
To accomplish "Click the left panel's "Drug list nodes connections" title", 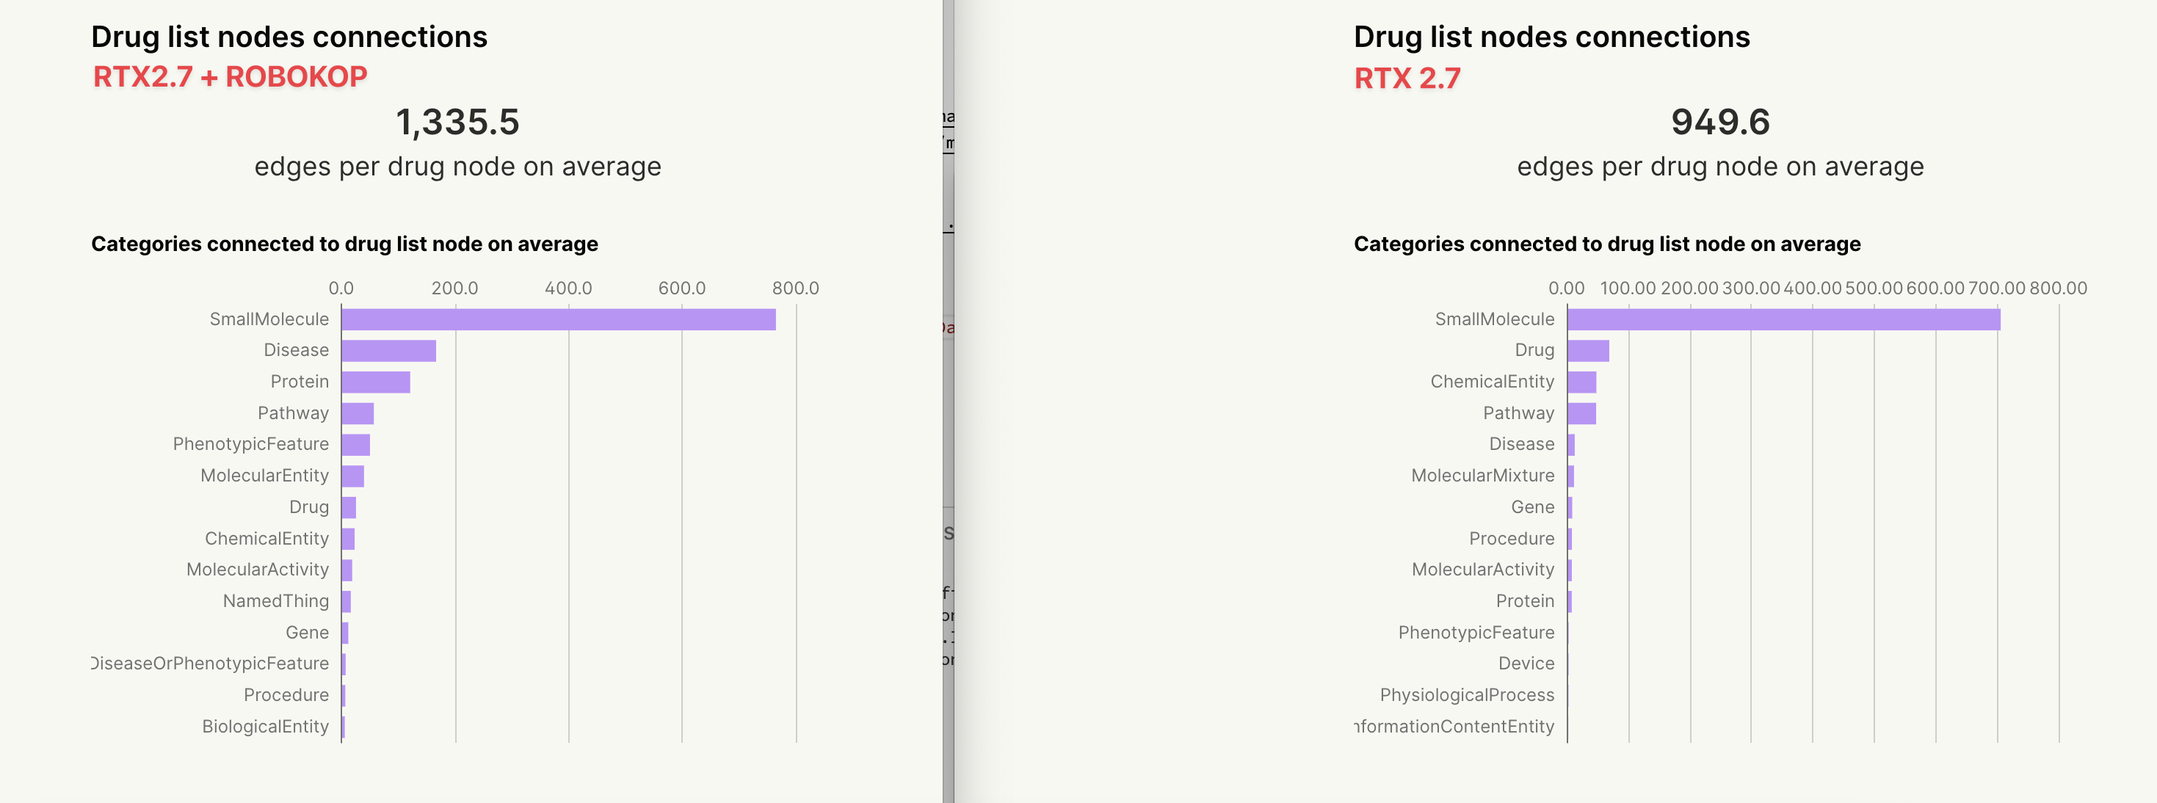I will pos(289,37).
